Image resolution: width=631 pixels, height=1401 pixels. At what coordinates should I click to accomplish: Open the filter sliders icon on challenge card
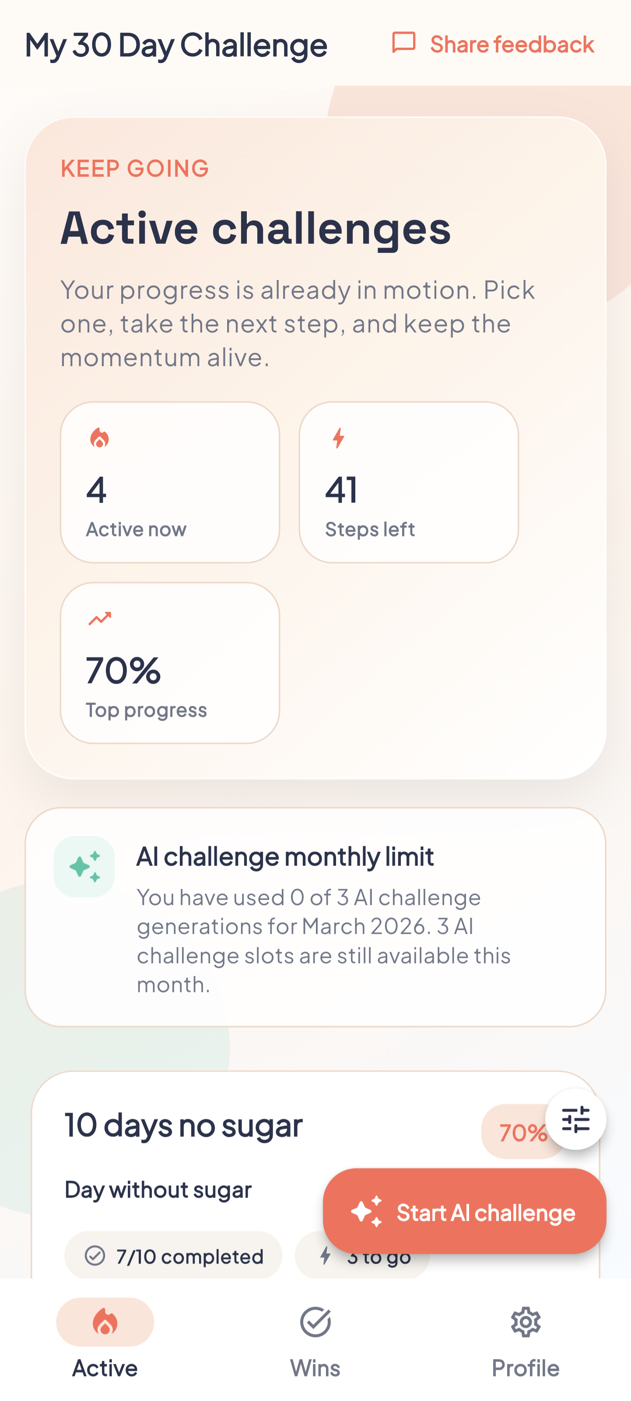click(576, 1119)
